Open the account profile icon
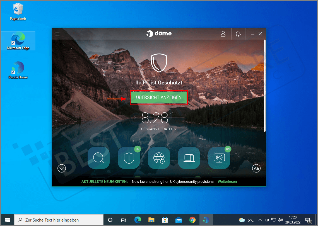The width and height of the screenshot is (318, 226). (223, 33)
